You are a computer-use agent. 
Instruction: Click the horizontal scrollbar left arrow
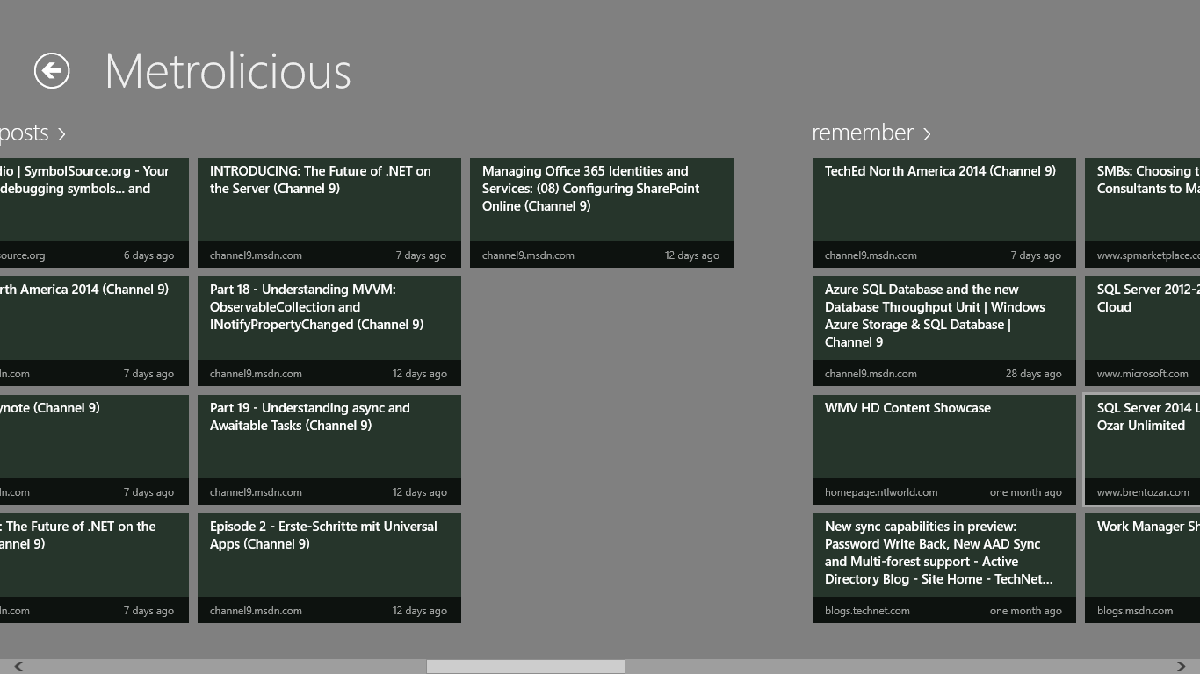(18, 666)
